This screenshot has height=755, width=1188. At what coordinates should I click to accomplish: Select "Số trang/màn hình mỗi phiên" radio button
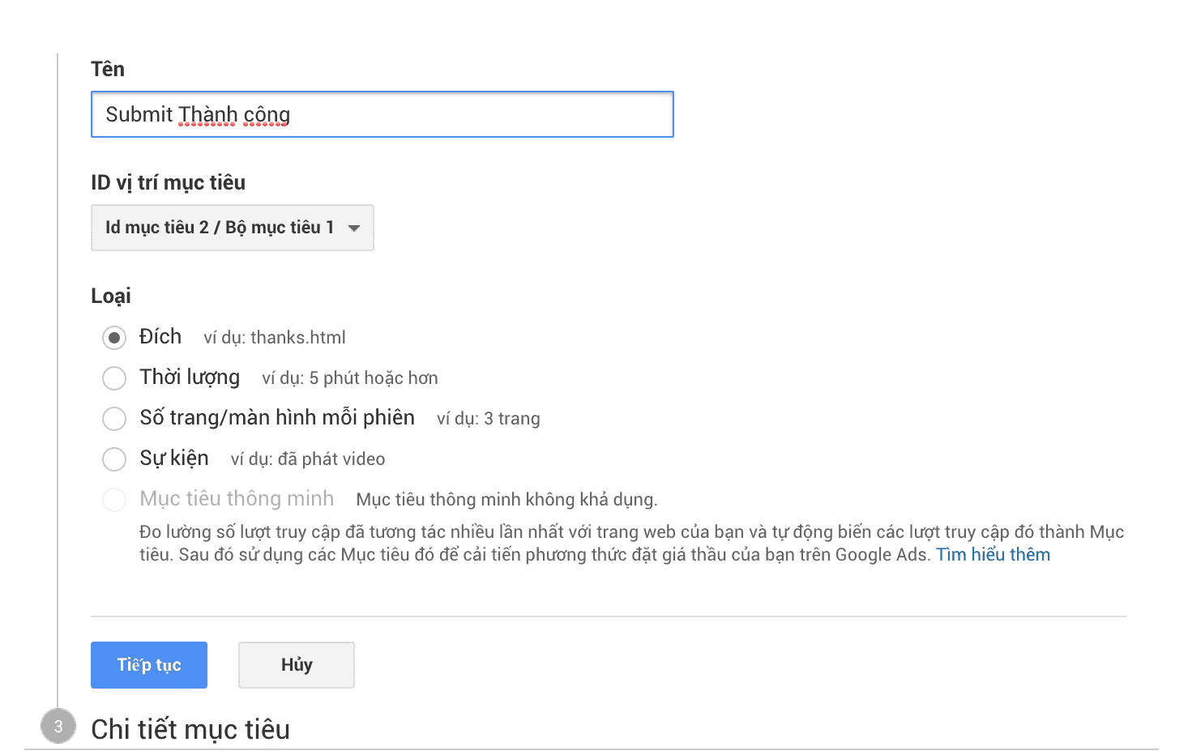coord(114,418)
